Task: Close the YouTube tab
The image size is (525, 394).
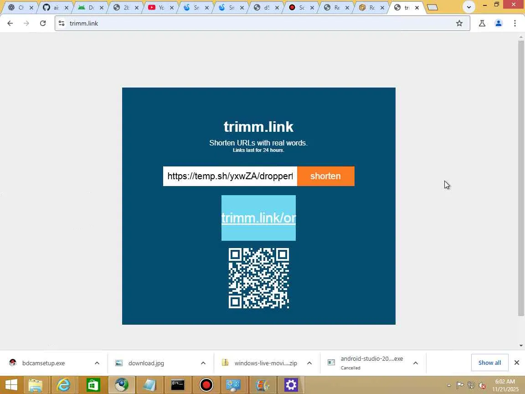Action: pos(171,7)
